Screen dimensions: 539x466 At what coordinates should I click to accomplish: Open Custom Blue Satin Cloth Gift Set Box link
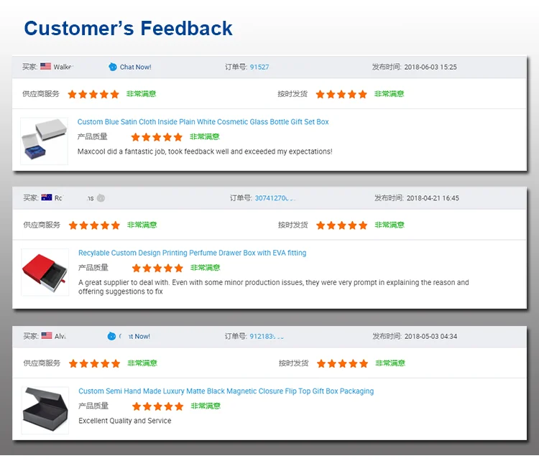203,122
